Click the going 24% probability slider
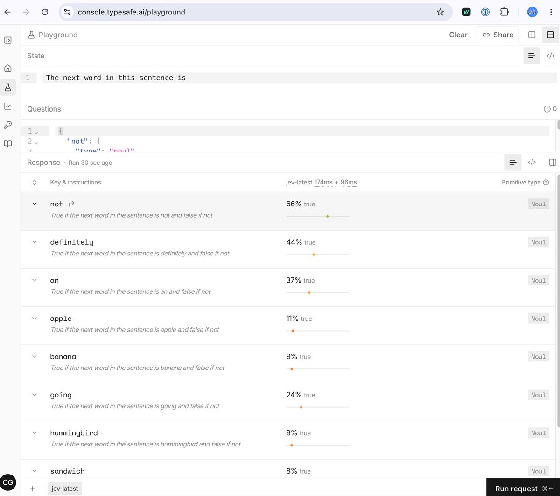The width and height of the screenshot is (560, 496). point(317,407)
